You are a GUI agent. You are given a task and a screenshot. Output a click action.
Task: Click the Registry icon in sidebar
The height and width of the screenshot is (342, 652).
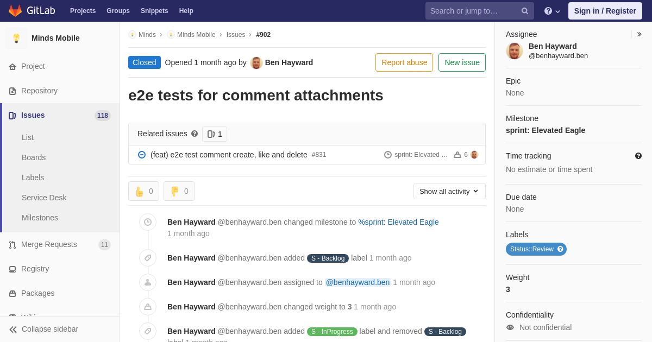[x=12, y=269]
